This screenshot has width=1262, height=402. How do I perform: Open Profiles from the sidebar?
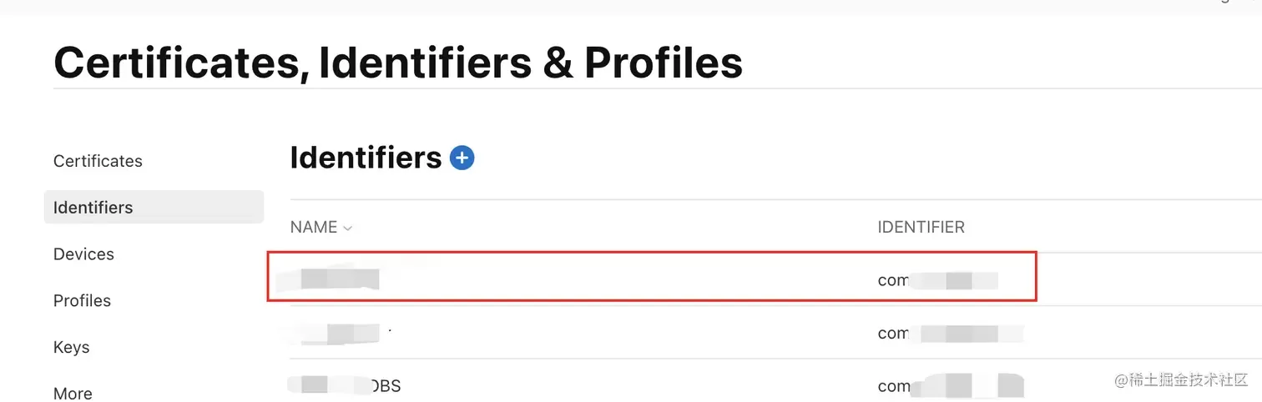[82, 300]
